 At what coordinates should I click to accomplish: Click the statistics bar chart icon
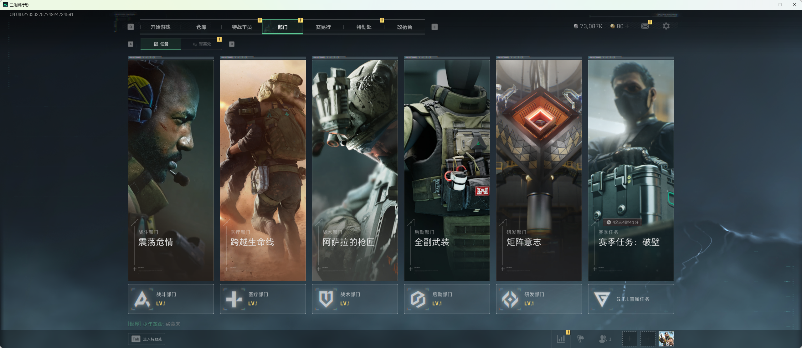[x=561, y=339]
